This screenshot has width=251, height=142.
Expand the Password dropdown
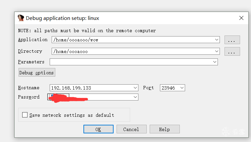coord(135,97)
